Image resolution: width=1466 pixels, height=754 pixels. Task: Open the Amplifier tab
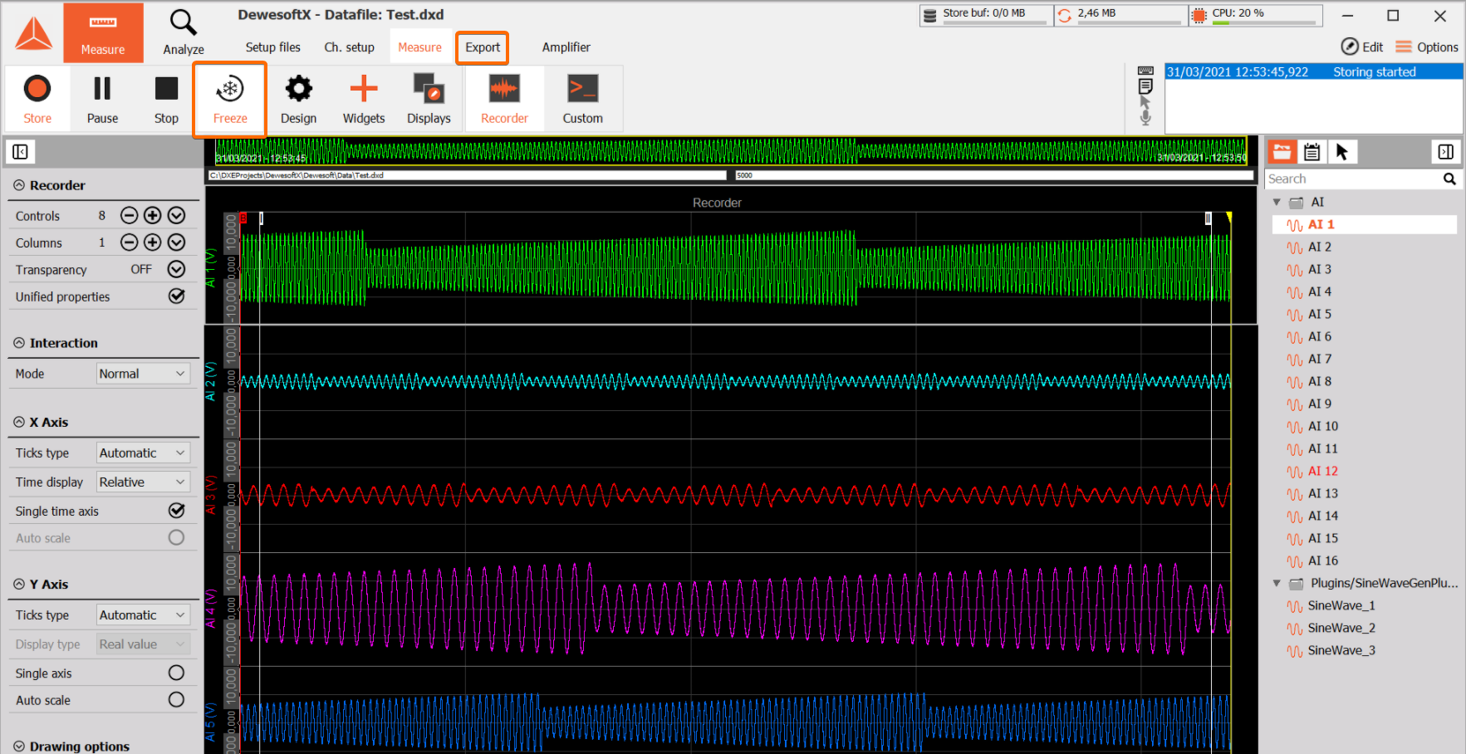click(566, 47)
